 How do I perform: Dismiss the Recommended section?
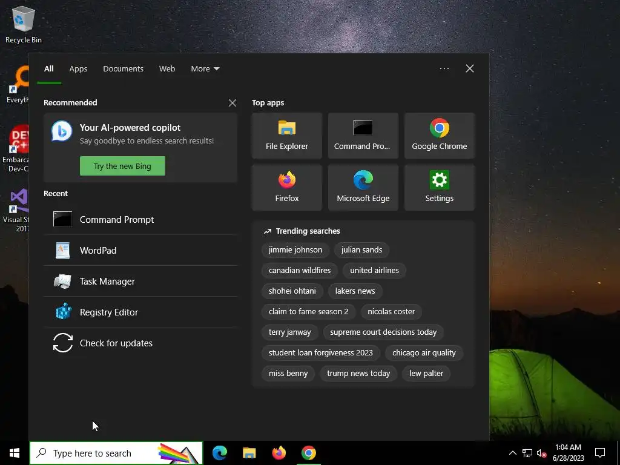coord(232,103)
